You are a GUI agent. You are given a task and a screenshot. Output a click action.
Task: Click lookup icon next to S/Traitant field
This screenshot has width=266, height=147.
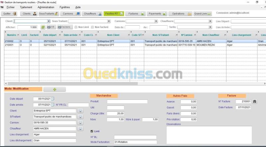pos(80,117)
